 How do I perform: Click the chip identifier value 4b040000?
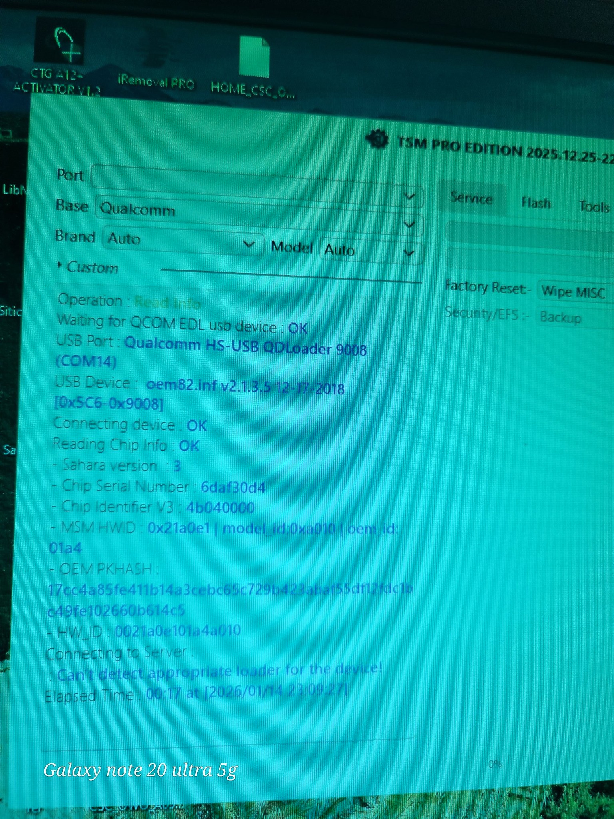(x=220, y=508)
